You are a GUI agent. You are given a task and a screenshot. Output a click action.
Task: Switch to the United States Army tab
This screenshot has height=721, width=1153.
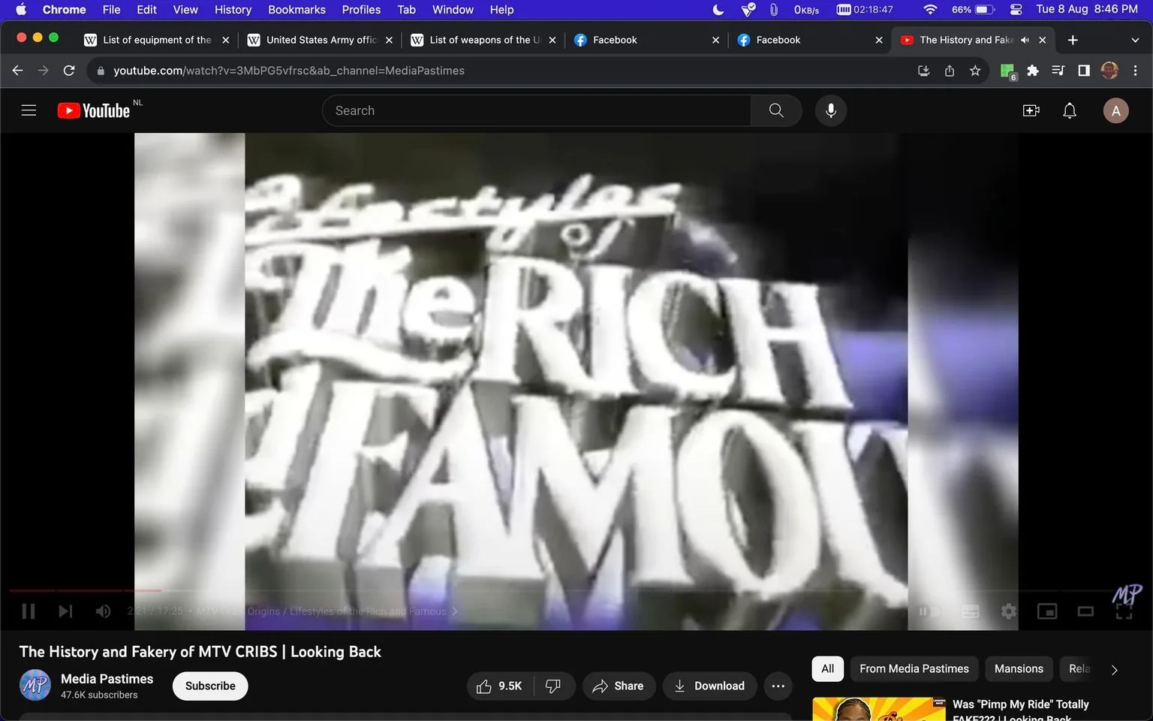(320, 40)
